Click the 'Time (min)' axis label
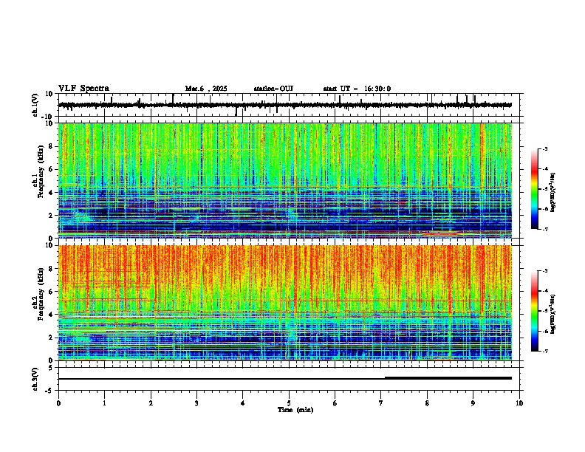Viewport: 585px width, 452px height. click(x=295, y=410)
